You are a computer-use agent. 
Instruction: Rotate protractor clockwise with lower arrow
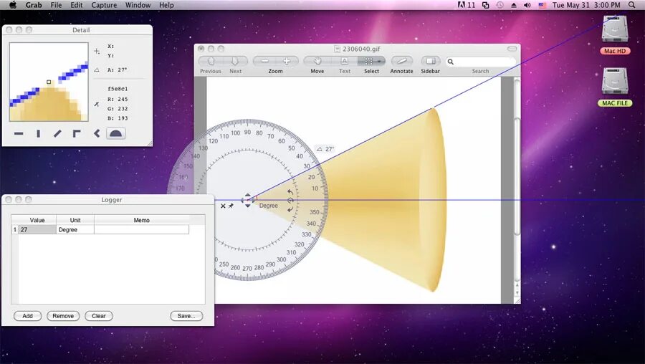point(290,209)
